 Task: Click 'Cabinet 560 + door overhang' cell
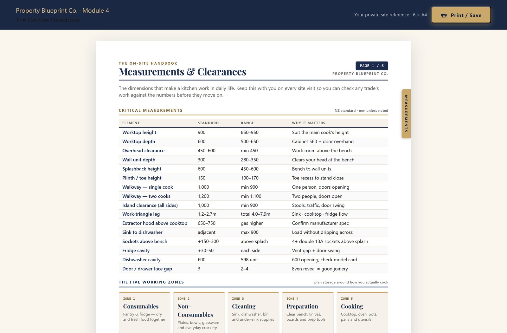pyautogui.click(x=323, y=141)
